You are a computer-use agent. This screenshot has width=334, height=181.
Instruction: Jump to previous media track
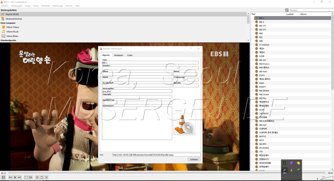(10, 177)
